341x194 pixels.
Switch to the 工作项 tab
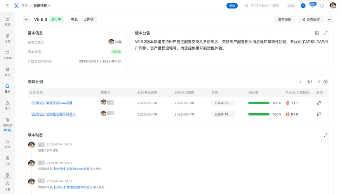(89, 19)
